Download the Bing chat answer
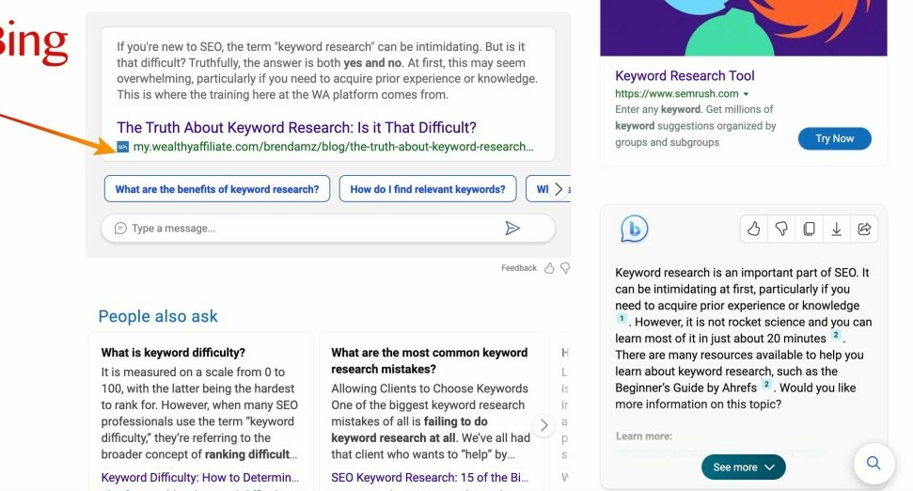 836,229
